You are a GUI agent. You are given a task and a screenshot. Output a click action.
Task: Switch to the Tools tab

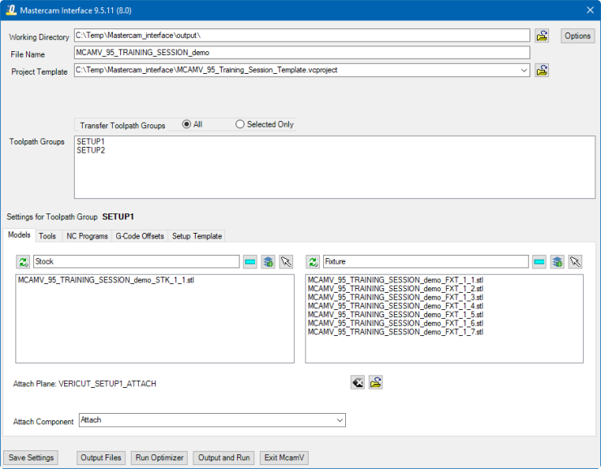coord(48,236)
